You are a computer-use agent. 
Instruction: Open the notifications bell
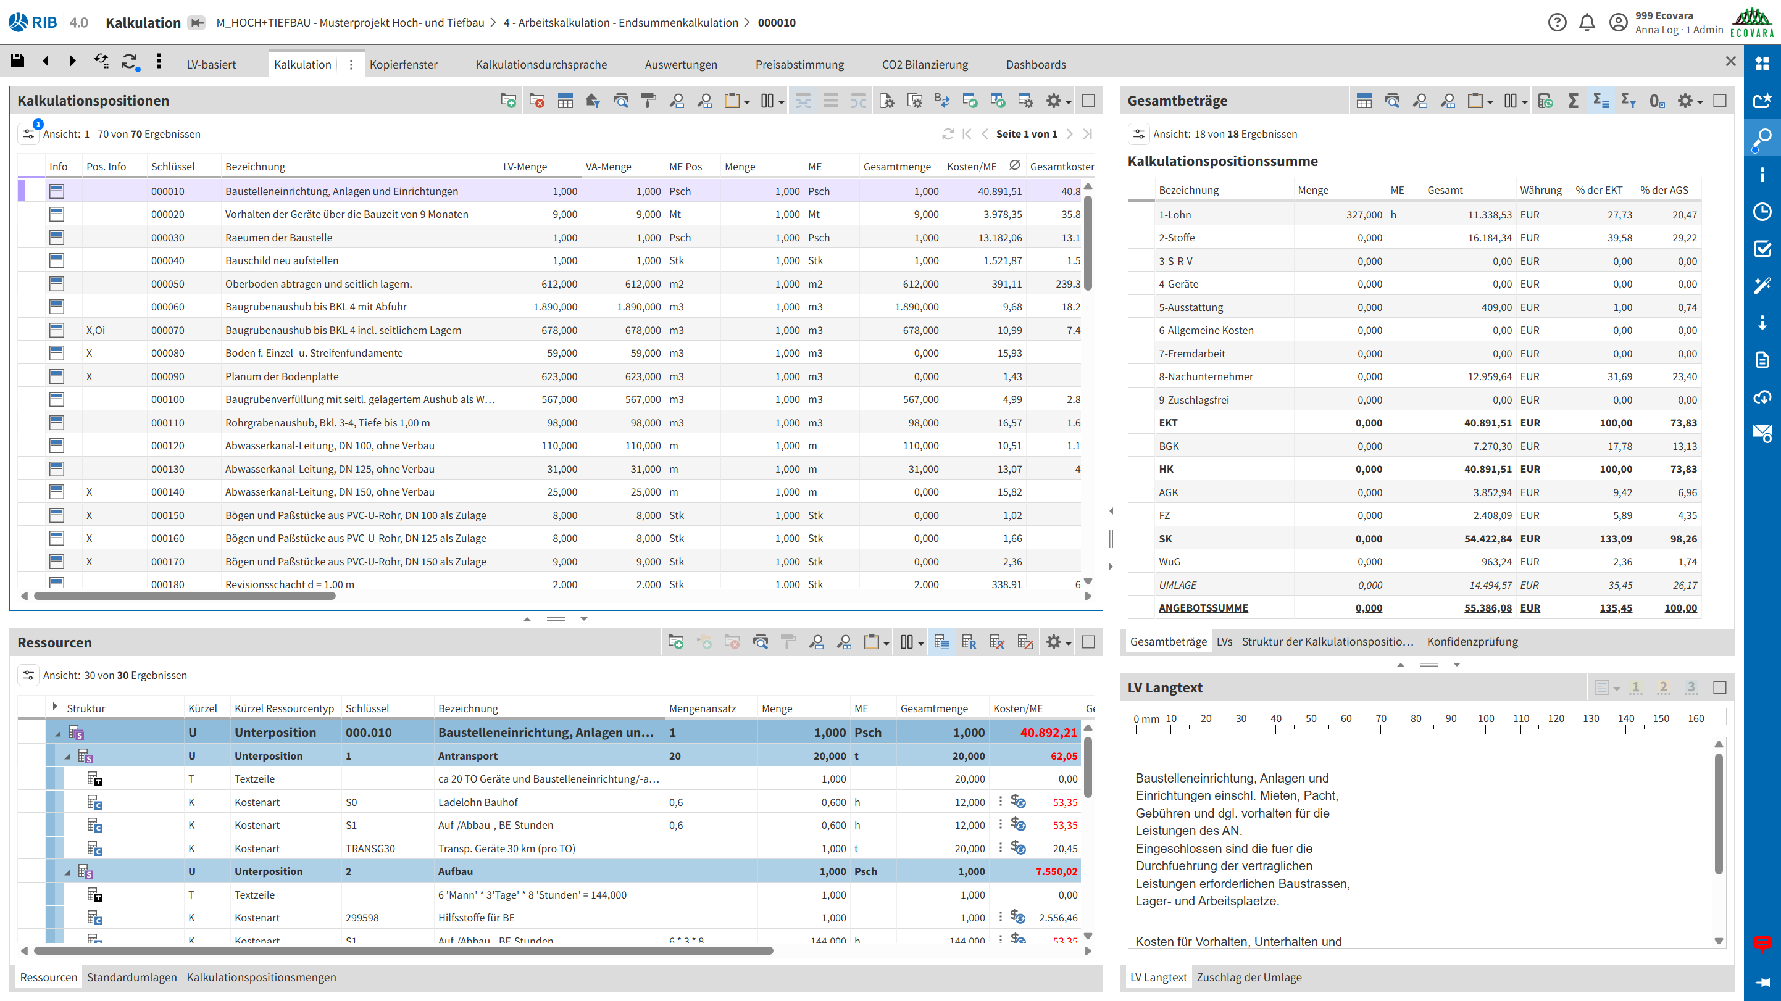coord(1587,23)
